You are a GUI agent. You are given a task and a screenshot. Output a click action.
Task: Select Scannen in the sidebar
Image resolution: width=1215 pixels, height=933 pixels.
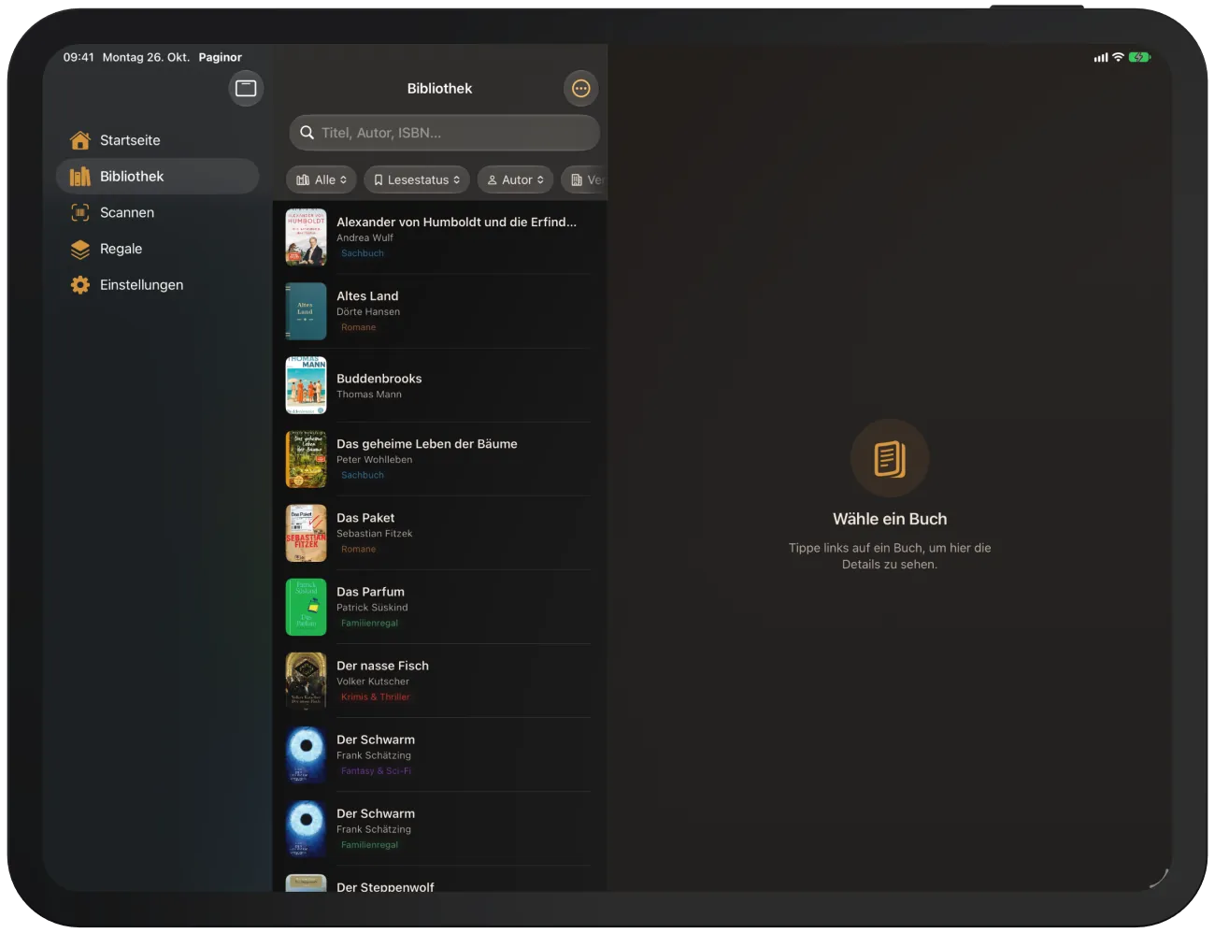[x=157, y=213]
